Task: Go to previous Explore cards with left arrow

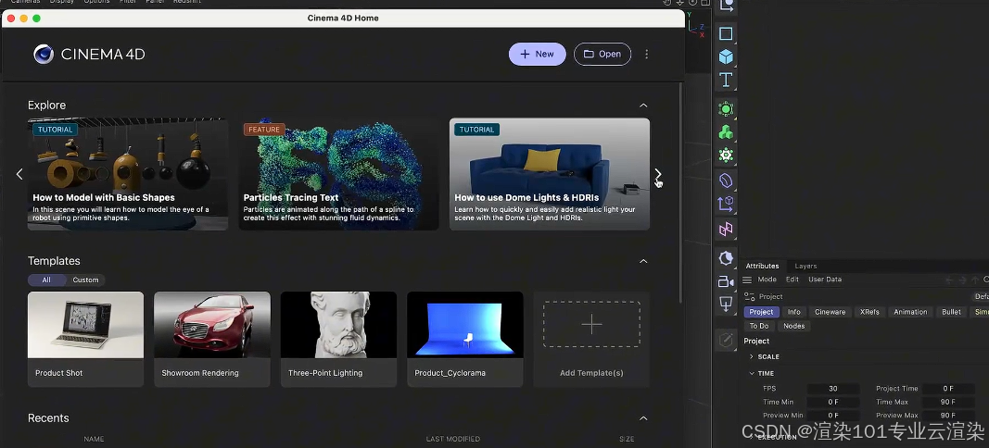Action: click(19, 174)
